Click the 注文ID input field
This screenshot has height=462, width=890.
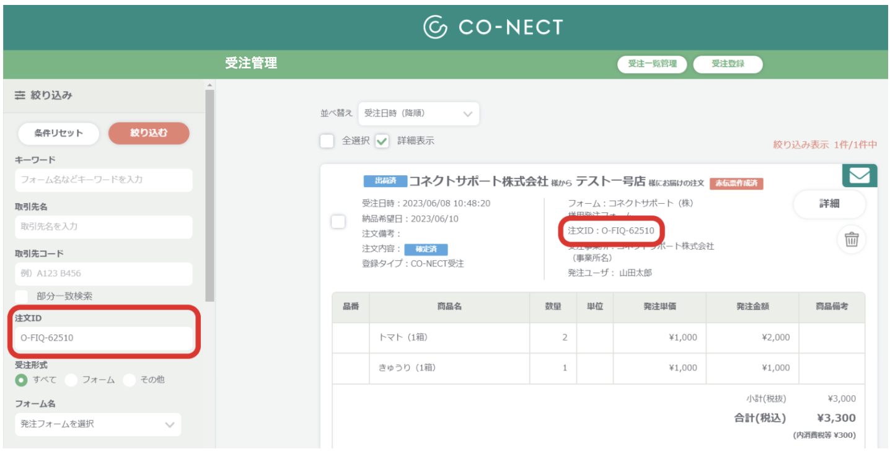coord(104,338)
